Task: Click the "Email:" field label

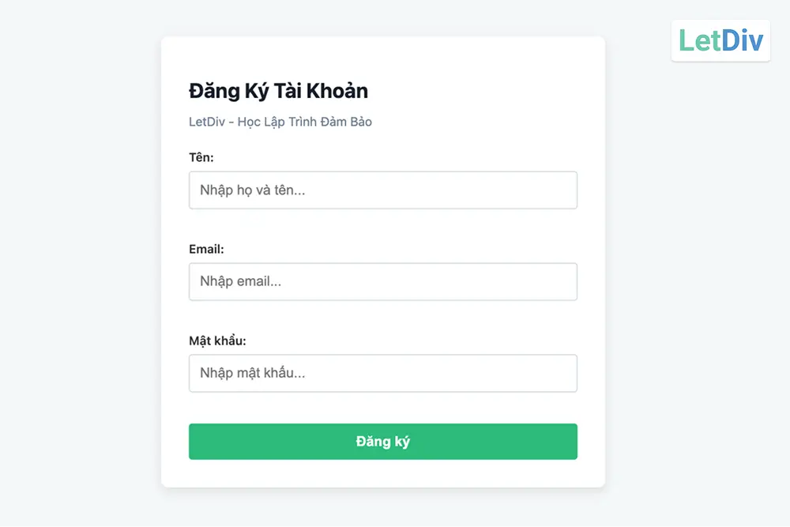Action: point(206,249)
